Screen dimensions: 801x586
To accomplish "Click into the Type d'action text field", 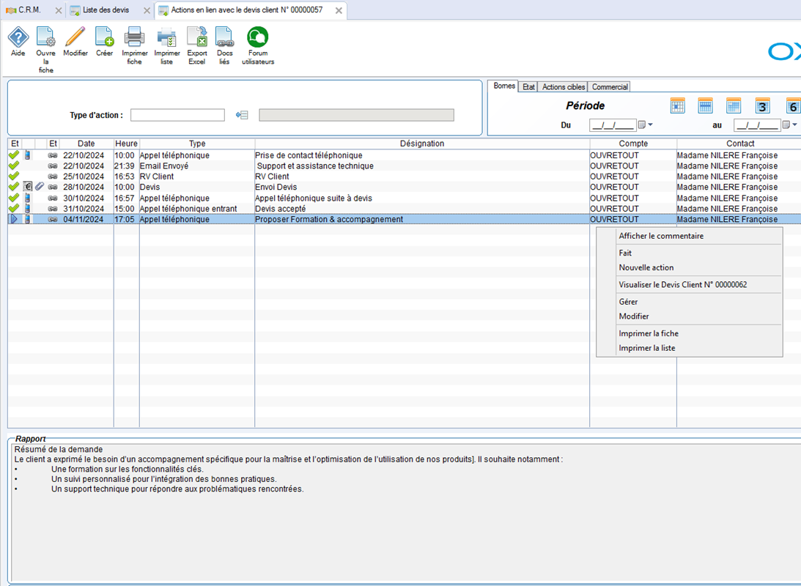I will (x=177, y=115).
